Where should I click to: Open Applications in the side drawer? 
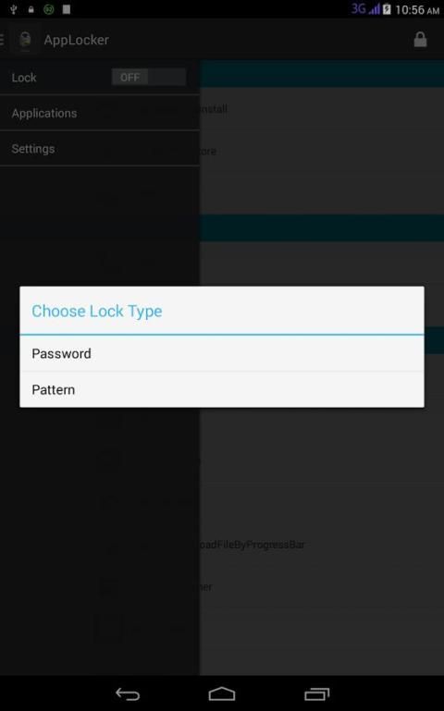(x=100, y=113)
